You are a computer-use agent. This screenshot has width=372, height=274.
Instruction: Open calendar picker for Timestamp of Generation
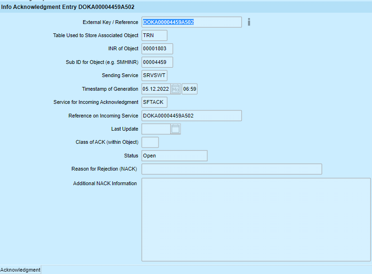pyautogui.click(x=175, y=89)
